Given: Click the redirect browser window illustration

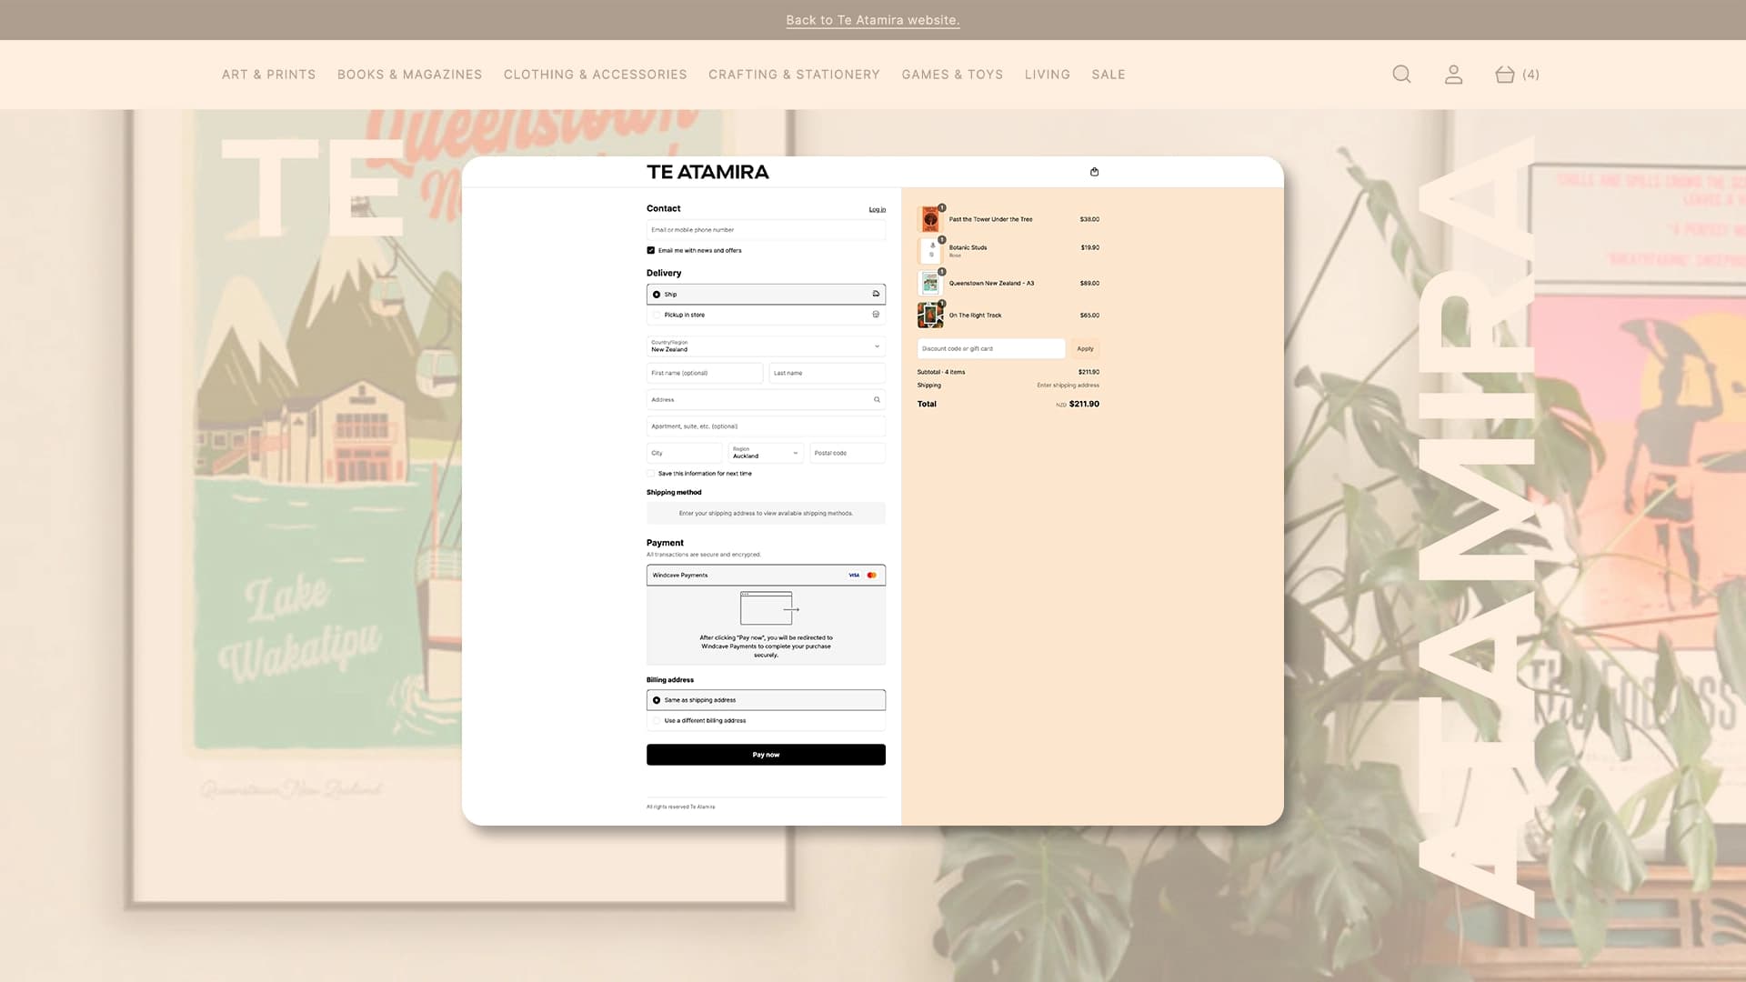Looking at the screenshot, I should 769,608.
